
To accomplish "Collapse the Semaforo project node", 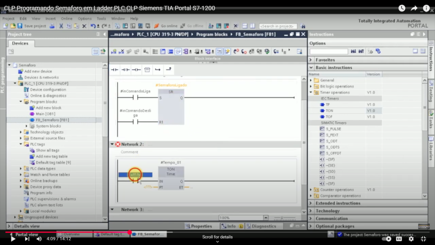I will pos(9,65).
